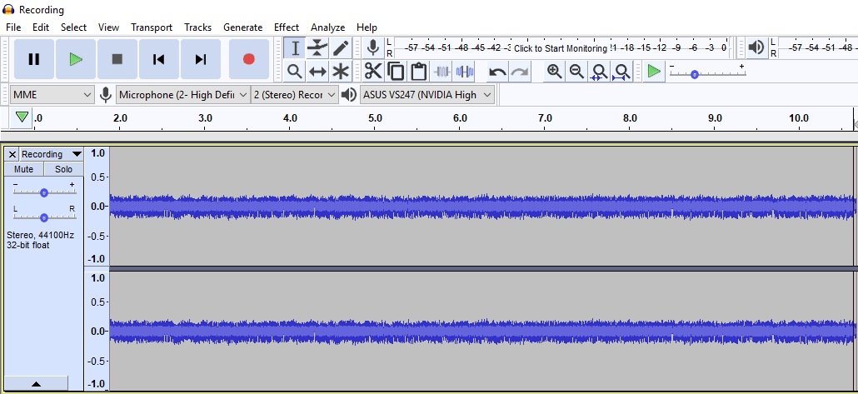
Task: Open the Effect menu
Action: point(287,27)
